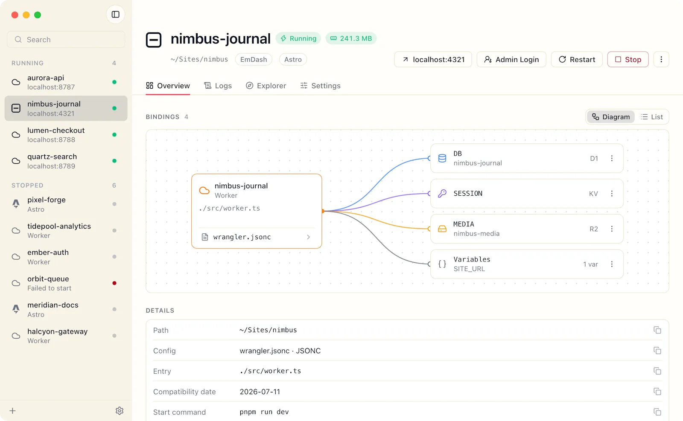Open the Variables binding options menu
This screenshot has width=683, height=421.
pyautogui.click(x=612, y=264)
